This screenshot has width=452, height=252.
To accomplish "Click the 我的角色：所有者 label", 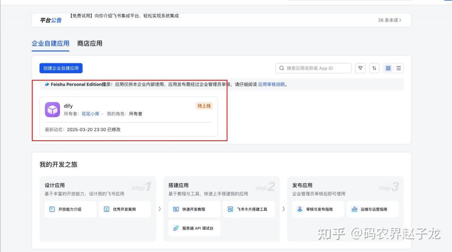I will 125,114.
